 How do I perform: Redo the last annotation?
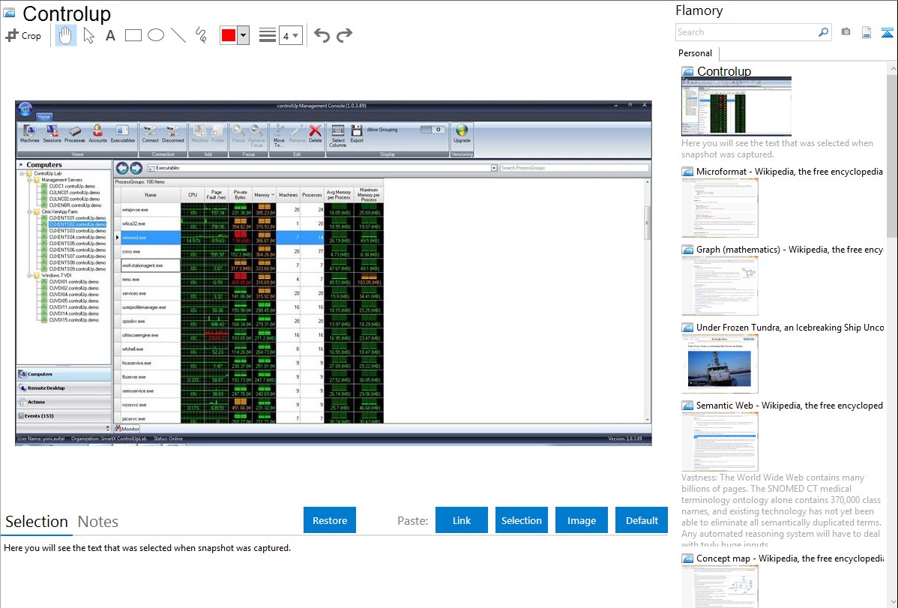[344, 35]
